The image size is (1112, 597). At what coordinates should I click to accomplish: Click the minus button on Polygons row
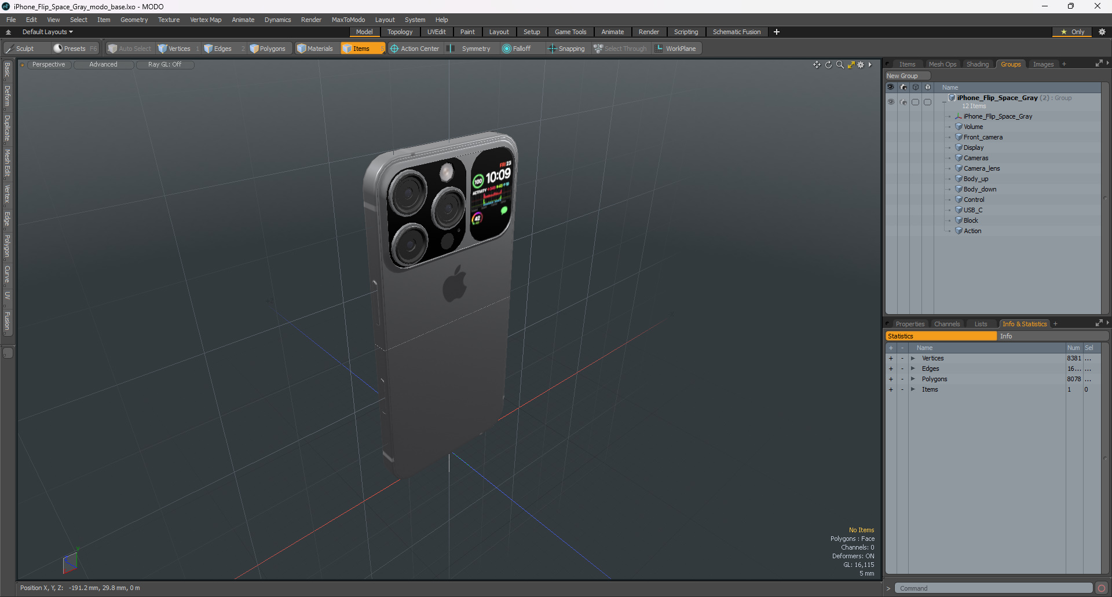pyautogui.click(x=902, y=379)
